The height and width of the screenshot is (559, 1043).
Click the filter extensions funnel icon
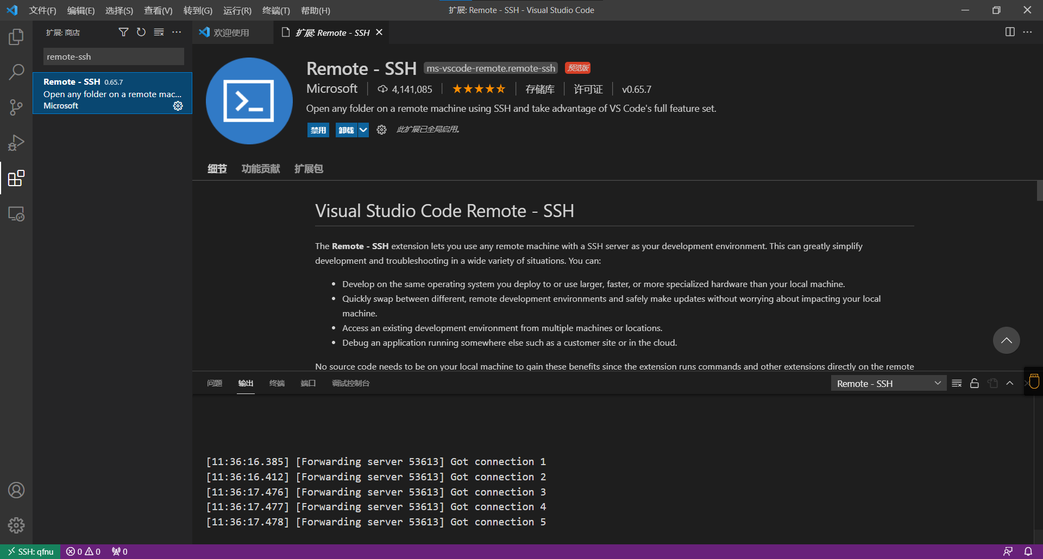click(123, 33)
